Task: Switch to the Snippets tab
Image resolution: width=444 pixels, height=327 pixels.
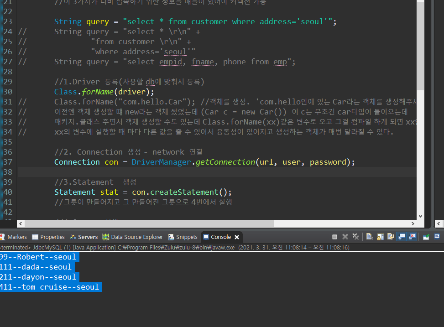Action: pyautogui.click(x=183, y=237)
